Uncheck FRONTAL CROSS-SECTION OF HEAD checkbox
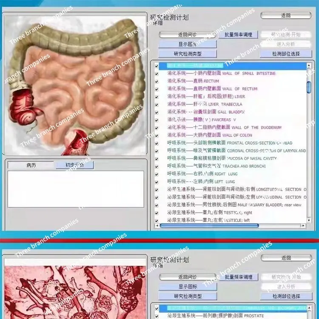The height and width of the screenshot is (319, 319). 157,143
